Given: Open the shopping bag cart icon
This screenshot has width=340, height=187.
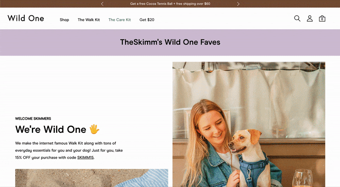Looking at the screenshot, I should click(322, 19).
